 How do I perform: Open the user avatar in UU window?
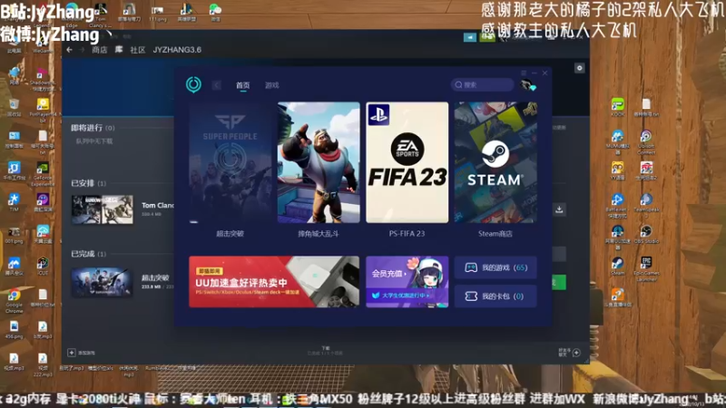(527, 85)
